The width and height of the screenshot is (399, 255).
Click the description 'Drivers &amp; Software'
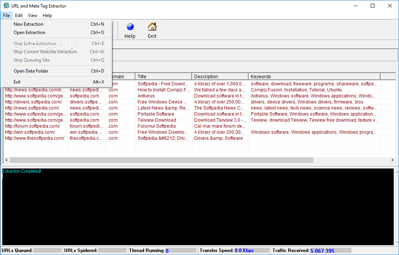[x=218, y=138]
